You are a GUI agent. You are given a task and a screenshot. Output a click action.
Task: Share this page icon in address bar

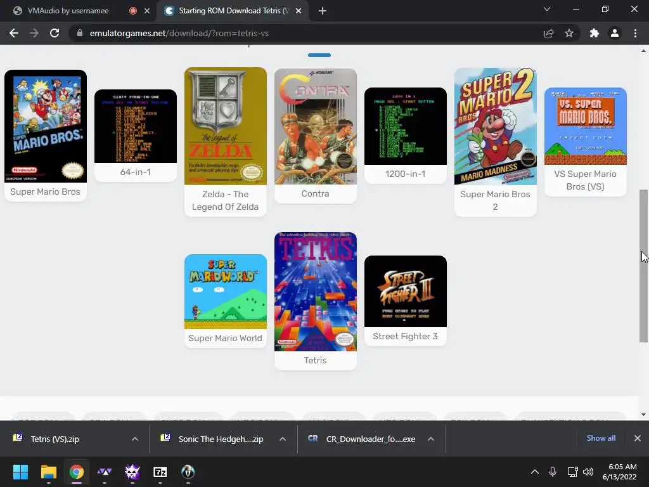pyautogui.click(x=549, y=33)
